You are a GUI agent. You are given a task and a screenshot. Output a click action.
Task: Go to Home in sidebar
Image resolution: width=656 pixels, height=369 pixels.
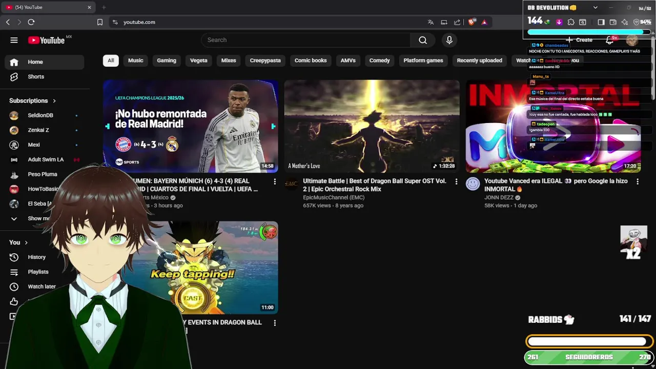[x=45, y=62]
